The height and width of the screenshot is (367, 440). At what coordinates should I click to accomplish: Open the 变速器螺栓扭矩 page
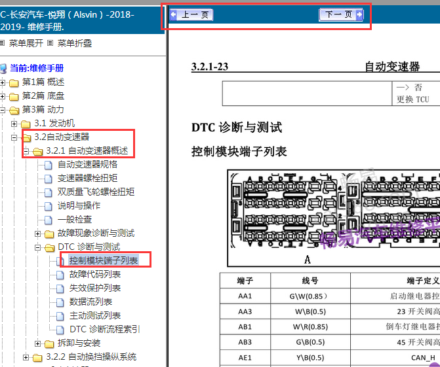[x=88, y=179]
